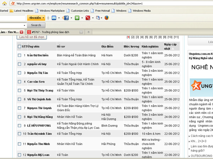
Task: Expand the search box dropdown
Action: [24, 25]
